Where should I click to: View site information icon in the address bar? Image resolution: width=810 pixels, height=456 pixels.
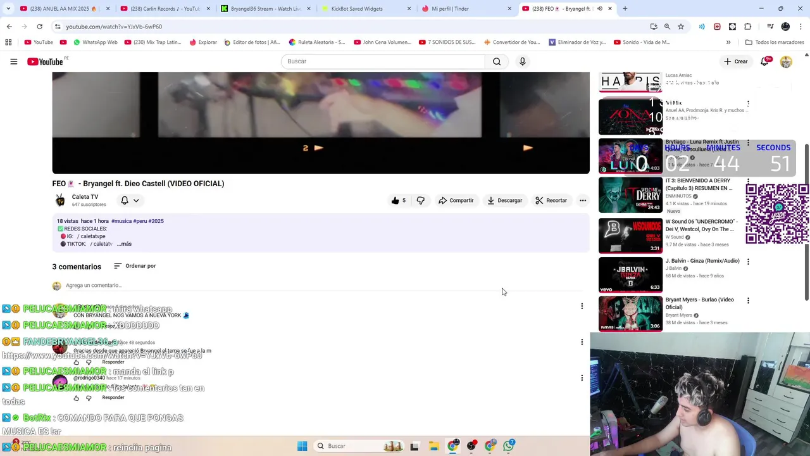pyautogui.click(x=58, y=27)
